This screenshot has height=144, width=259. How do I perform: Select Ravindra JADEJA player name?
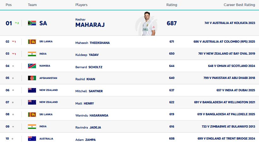click(x=88, y=128)
